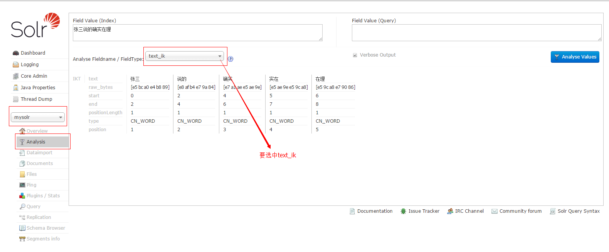
Task: Click the Ping monitor icon
Action: click(22, 185)
